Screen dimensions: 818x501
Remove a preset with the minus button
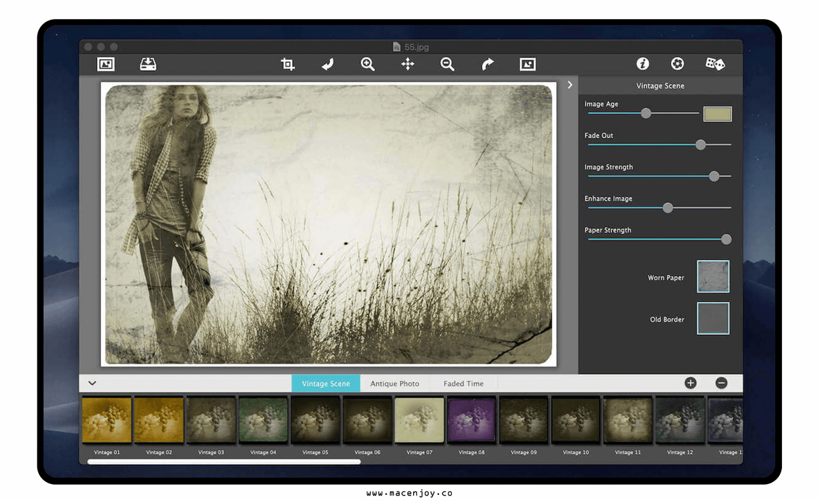pos(721,383)
